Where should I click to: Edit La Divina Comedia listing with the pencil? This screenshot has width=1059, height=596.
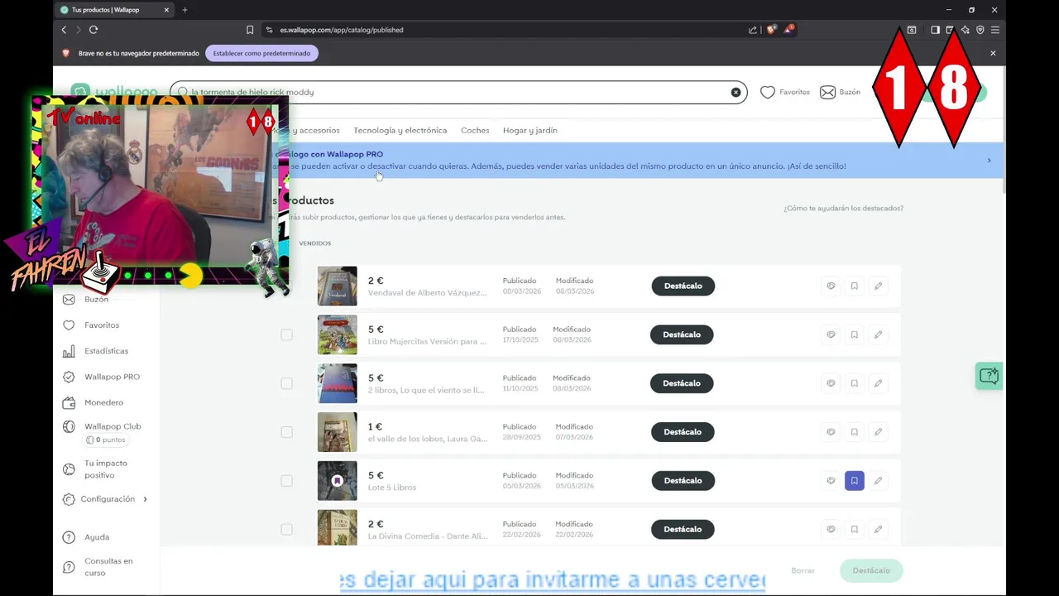878,529
